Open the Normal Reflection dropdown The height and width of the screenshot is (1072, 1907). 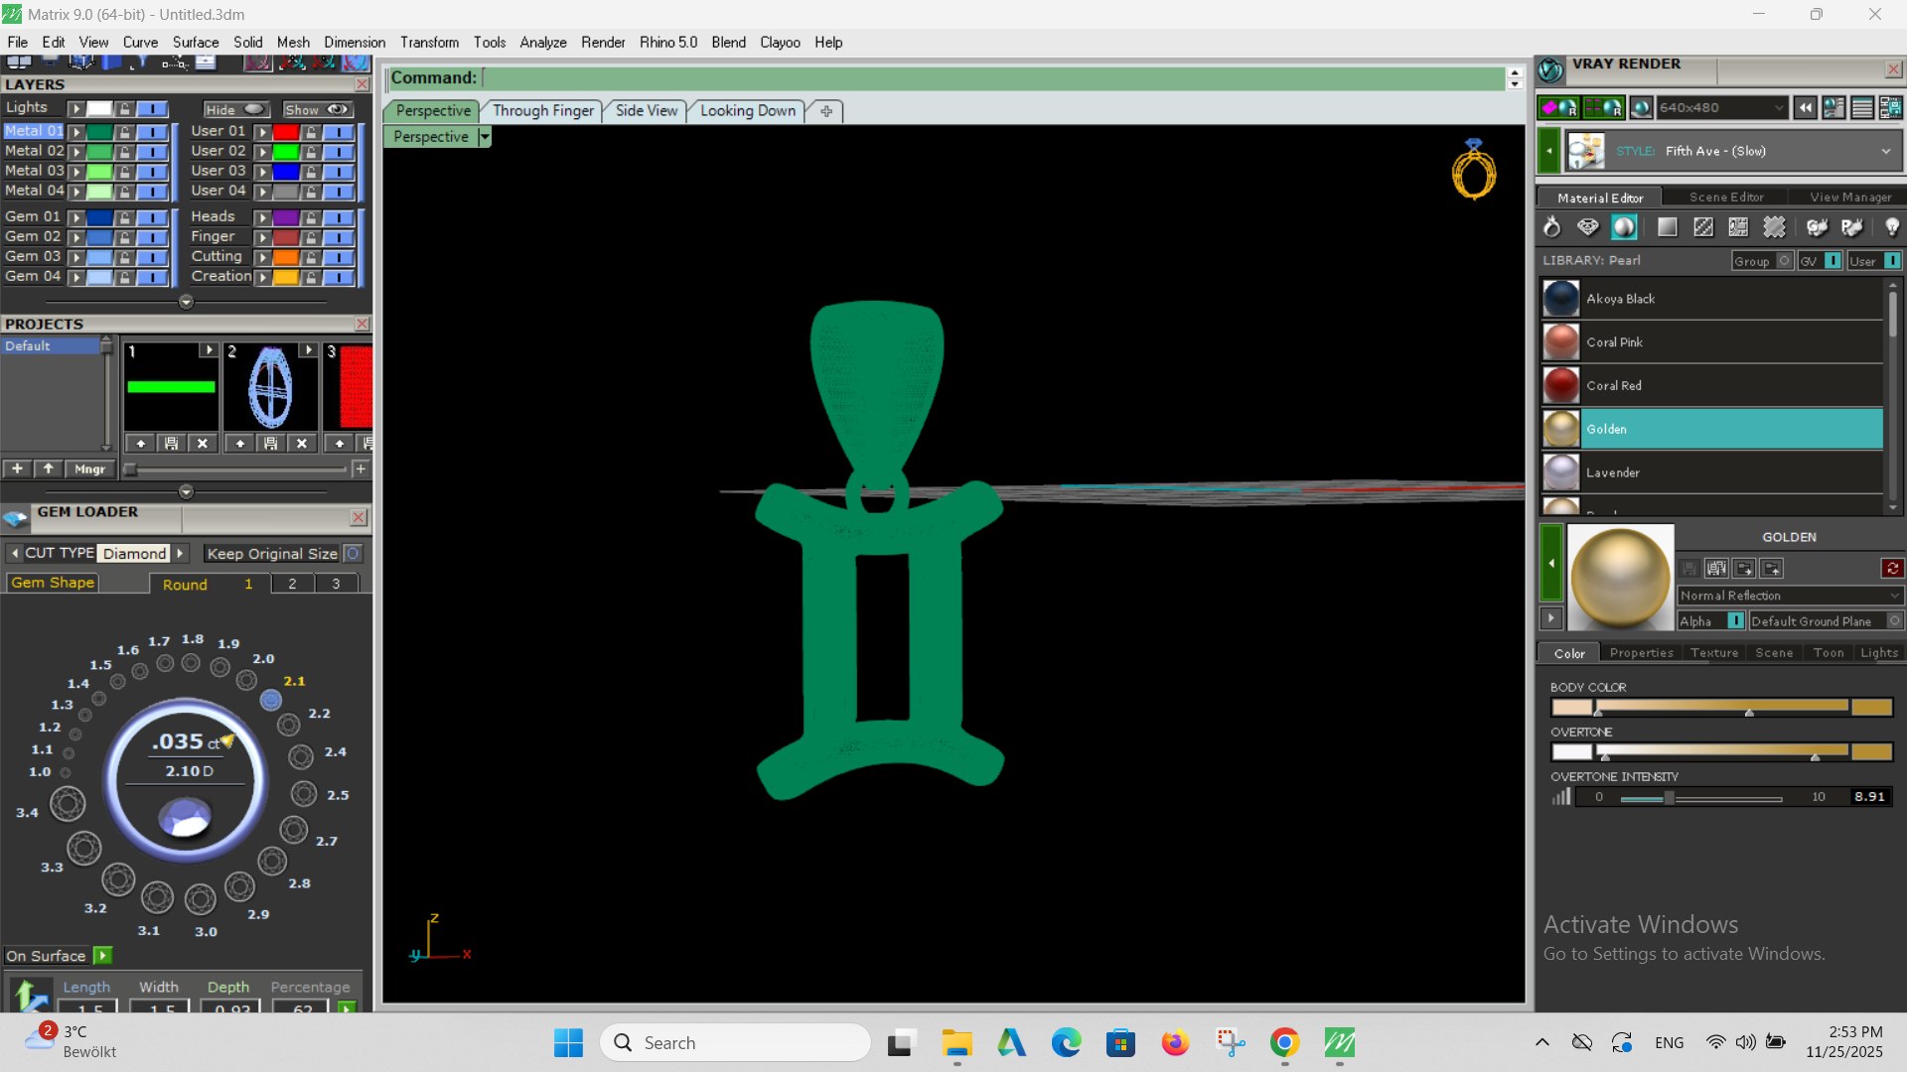click(1790, 596)
